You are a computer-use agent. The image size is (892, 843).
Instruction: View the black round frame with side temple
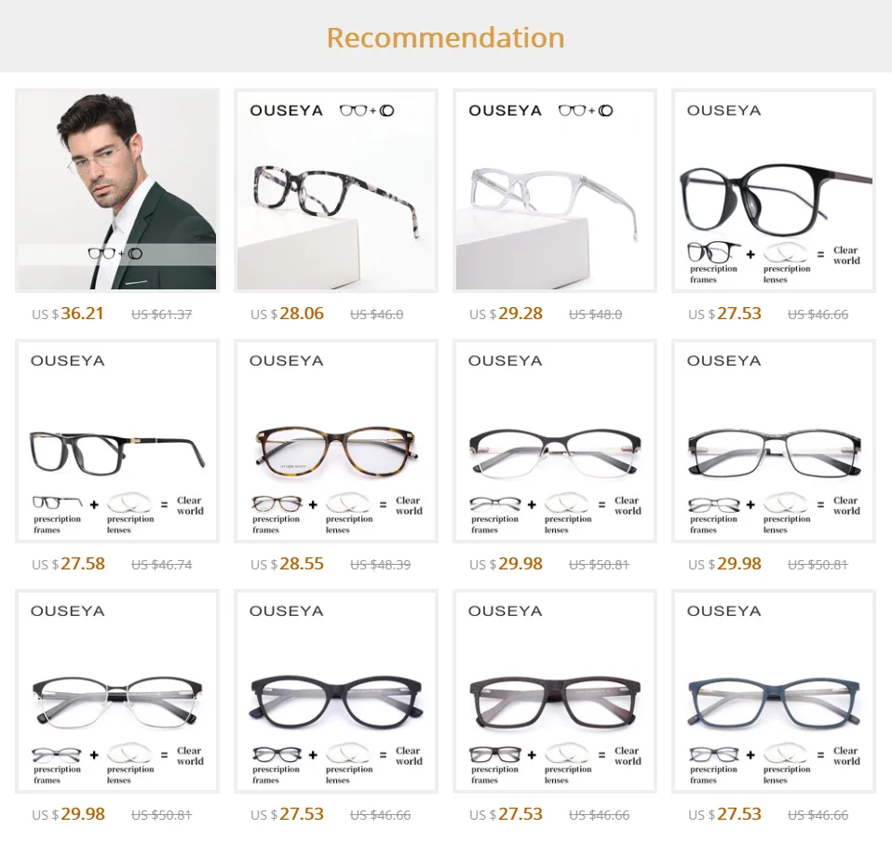click(774, 191)
